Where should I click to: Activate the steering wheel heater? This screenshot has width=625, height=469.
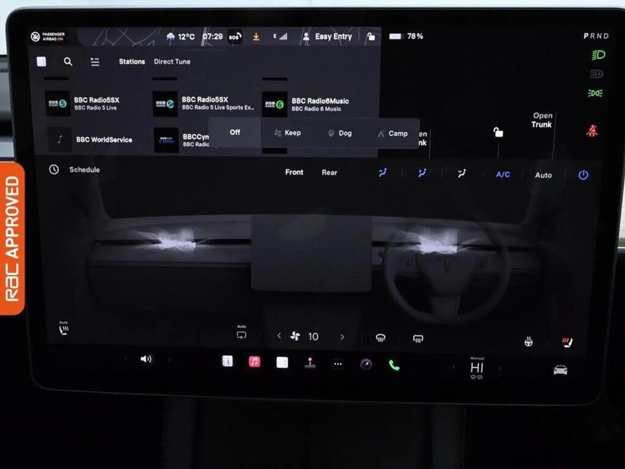[528, 342]
